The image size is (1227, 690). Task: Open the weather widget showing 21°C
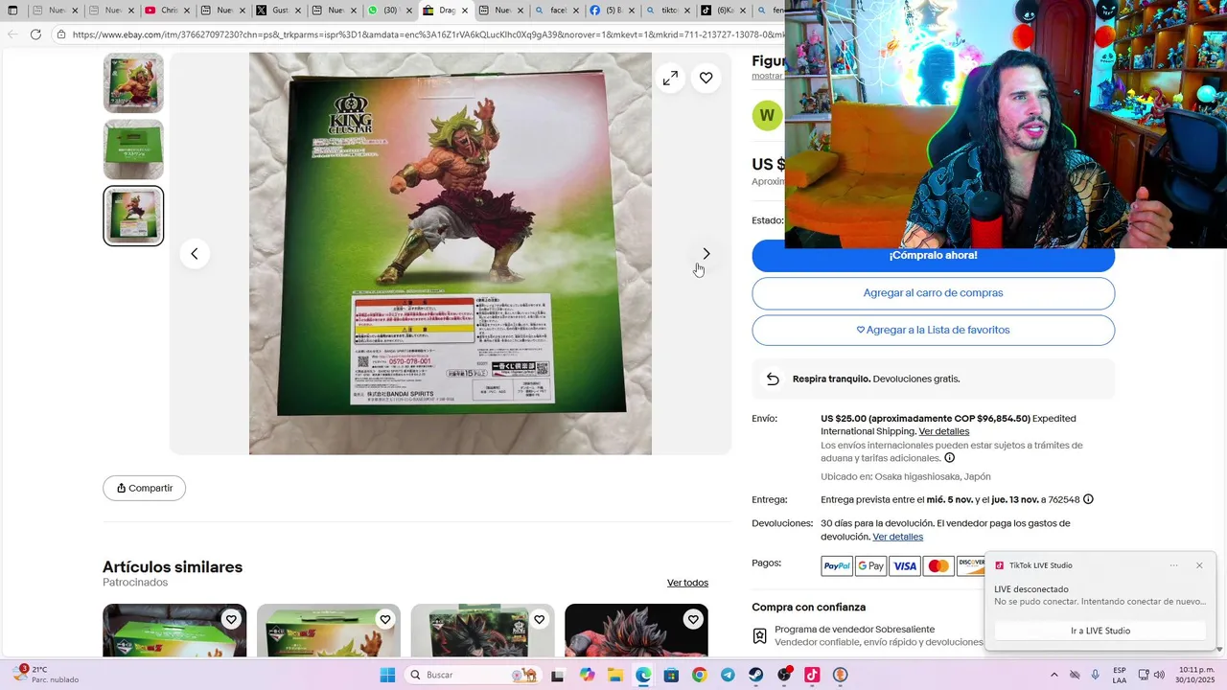pyautogui.click(x=45, y=675)
